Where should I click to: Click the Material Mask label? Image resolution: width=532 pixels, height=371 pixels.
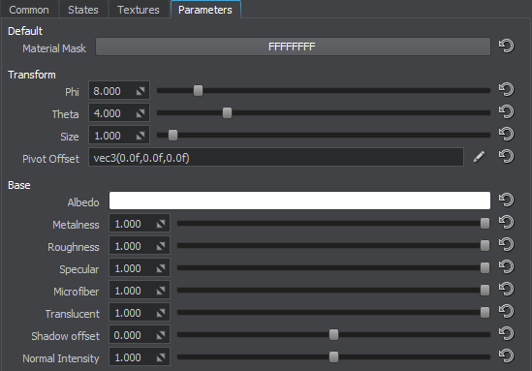click(54, 48)
